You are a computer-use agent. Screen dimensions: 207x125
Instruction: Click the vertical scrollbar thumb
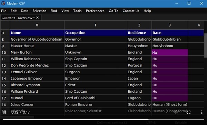[206, 45]
